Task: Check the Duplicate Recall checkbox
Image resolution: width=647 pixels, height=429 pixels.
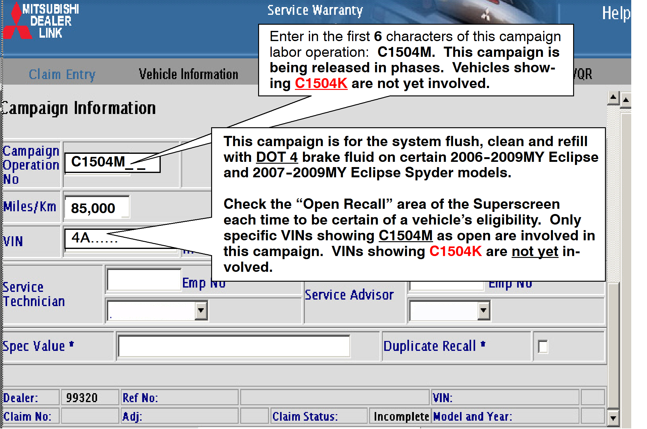Action: tap(543, 346)
